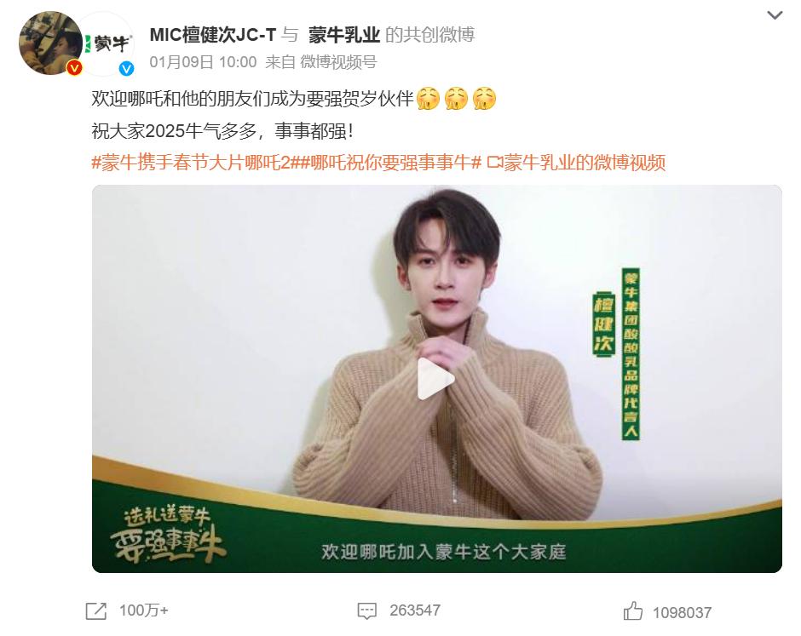
Task: Like the post with thumbs-up icon
Action: [x=633, y=611]
